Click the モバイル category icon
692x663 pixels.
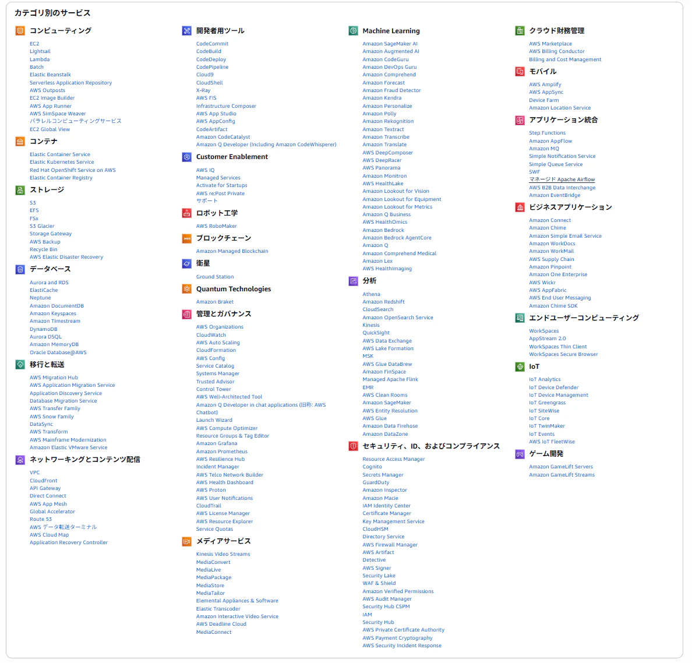tap(520, 72)
